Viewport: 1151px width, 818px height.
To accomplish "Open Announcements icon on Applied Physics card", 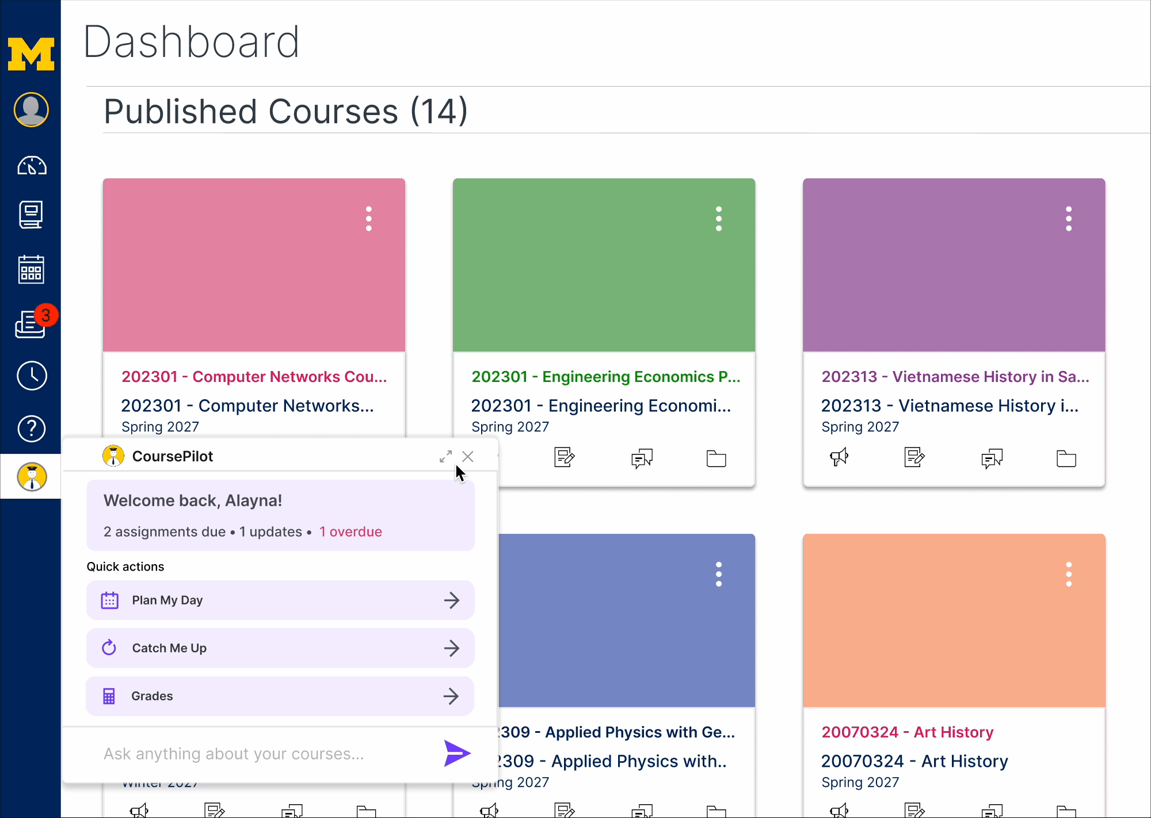I will point(490,811).
